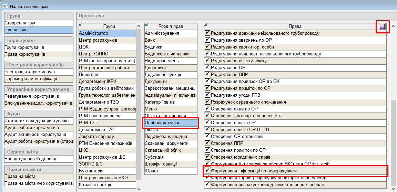Select Особові рахунки rights section

(x=171, y=123)
